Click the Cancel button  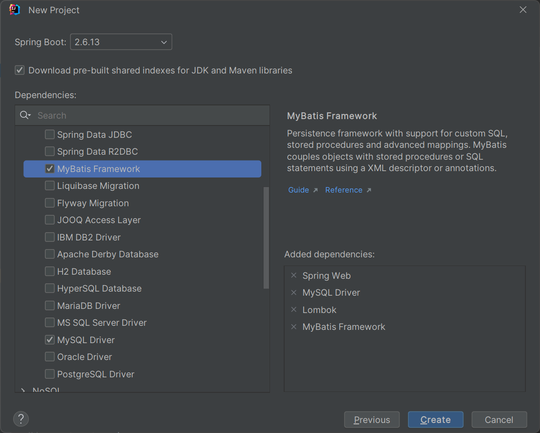[499, 420]
